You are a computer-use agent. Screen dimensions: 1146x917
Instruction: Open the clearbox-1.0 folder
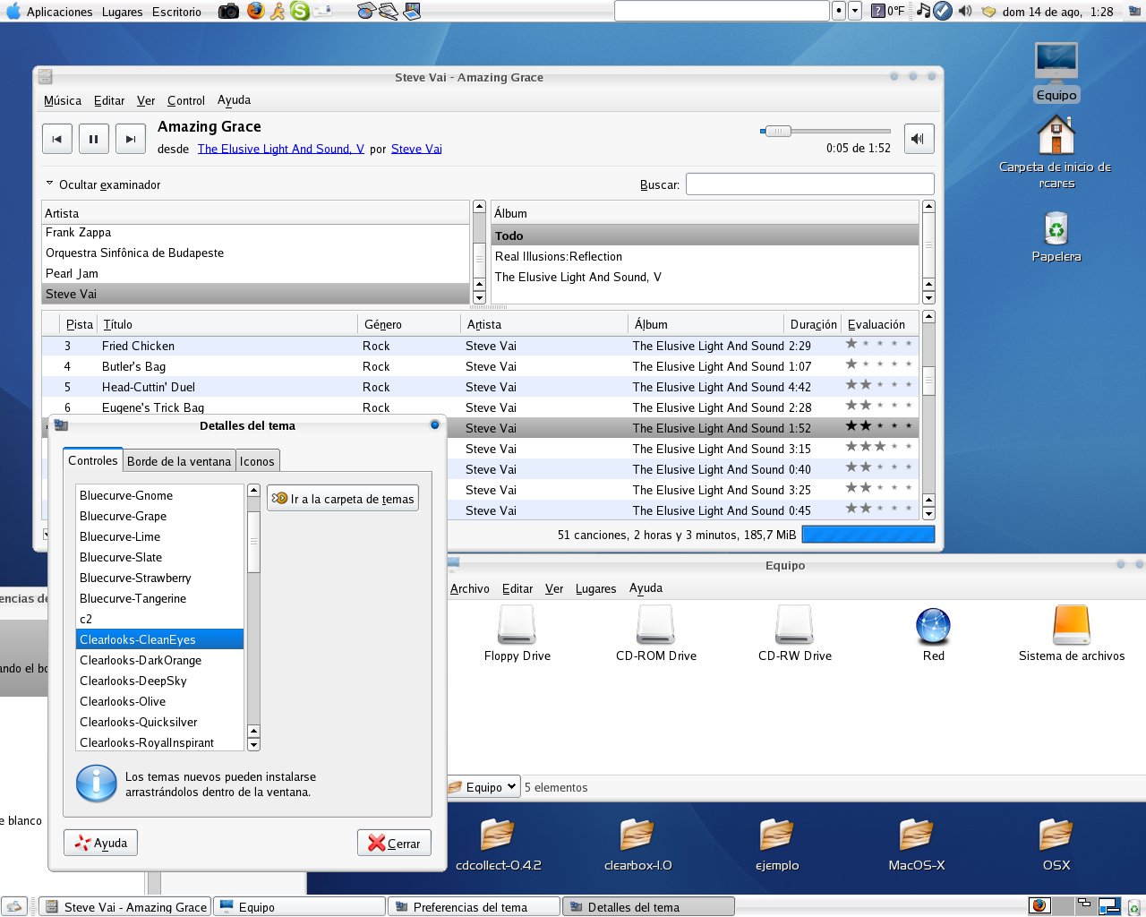point(637,844)
